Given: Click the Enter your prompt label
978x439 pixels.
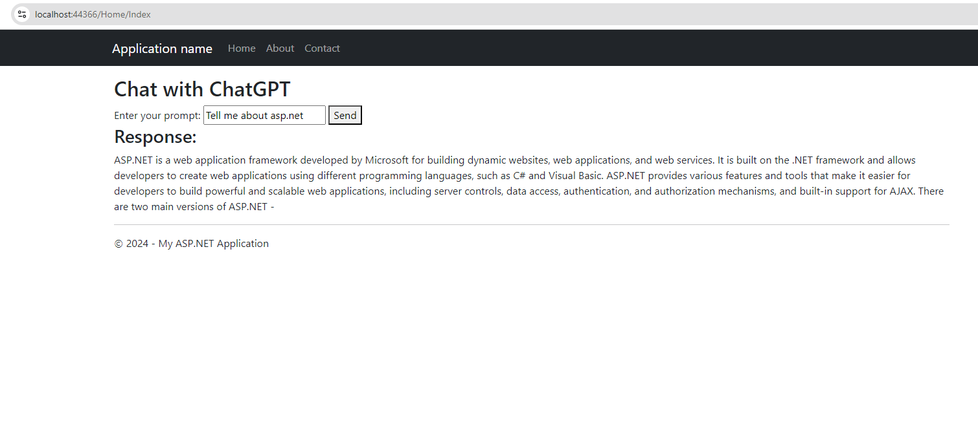Looking at the screenshot, I should (157, 116).
